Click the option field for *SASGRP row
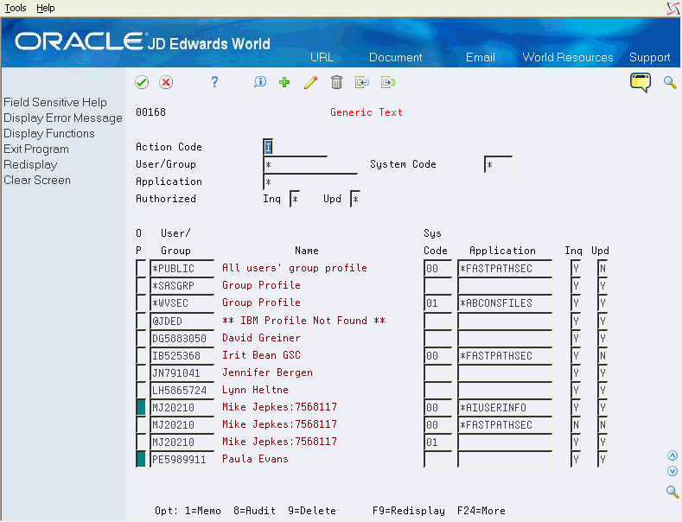 [x=141, y=286]
